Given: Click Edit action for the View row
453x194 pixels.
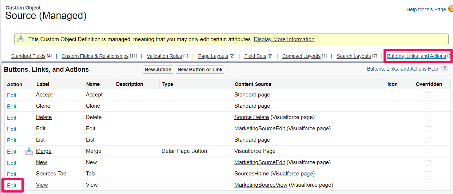Looking at the screenshot, I should coord(12,185).
